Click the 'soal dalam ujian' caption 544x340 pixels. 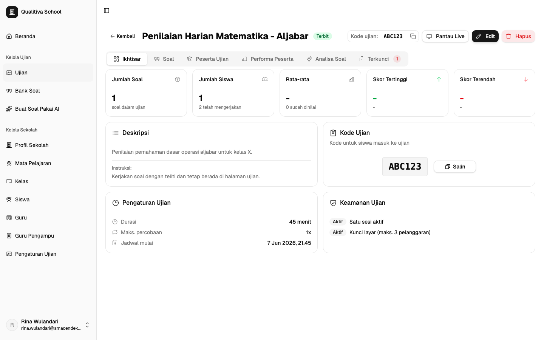coord(128,107)
